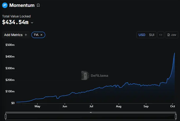The width and height of the screenshot is (180, 121).
Task: Click the $200m axis label
Action: pos(10,80)
